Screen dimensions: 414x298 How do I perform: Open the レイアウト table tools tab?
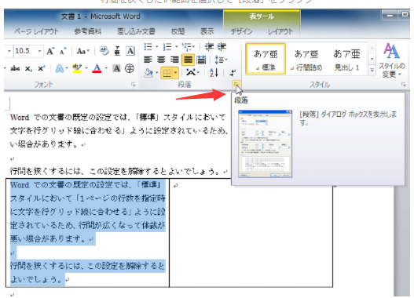(280, 31)
